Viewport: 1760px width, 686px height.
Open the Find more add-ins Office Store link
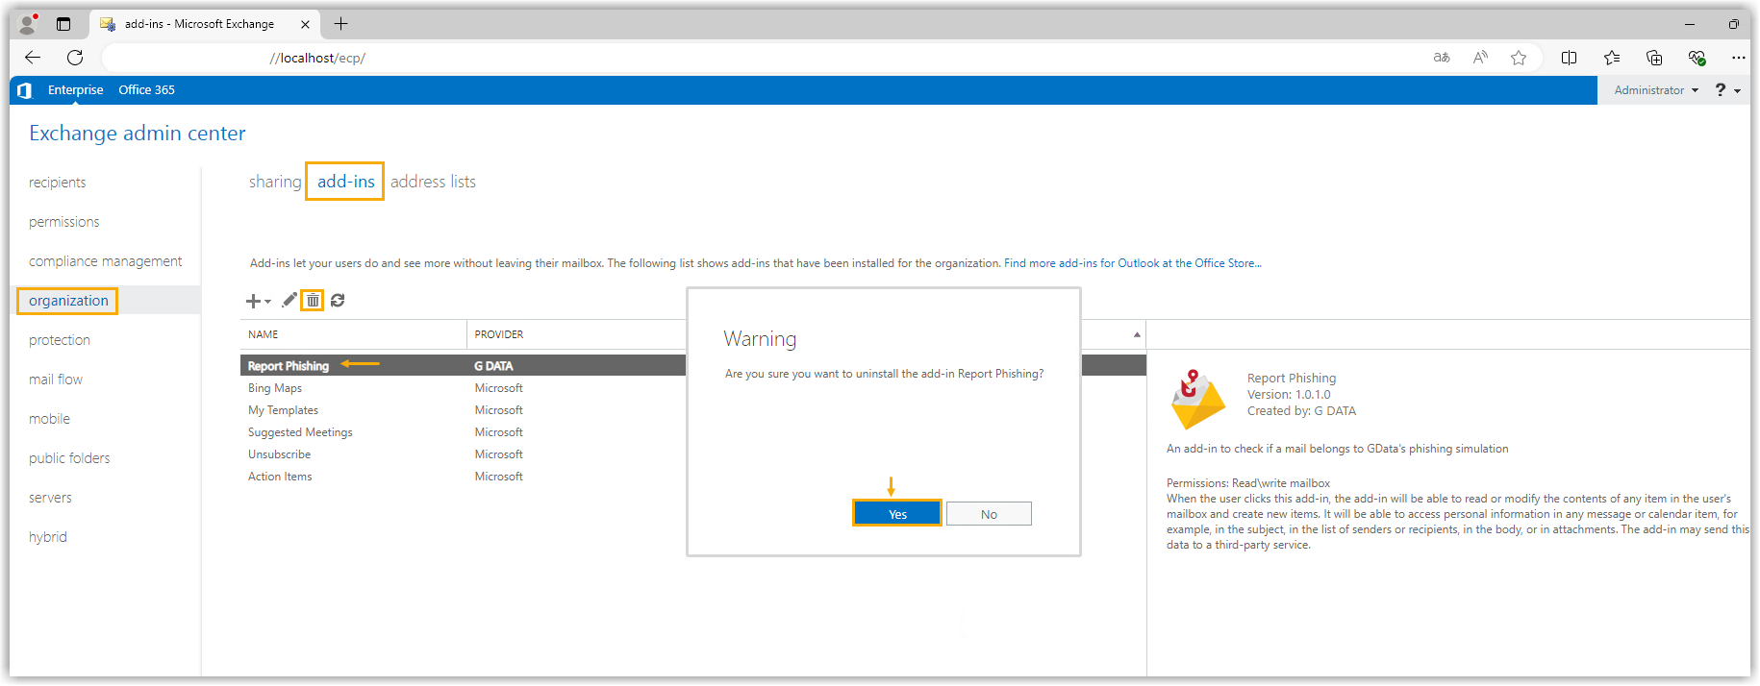click(1133, 263)
